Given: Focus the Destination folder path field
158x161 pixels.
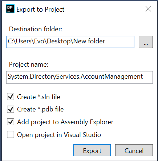Looking at the screenshot, I should pos(70,42).
